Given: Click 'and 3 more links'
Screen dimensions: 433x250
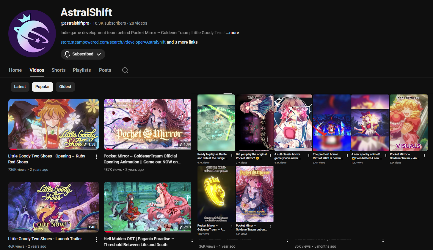Looking at the screenshot, I should point(182,42).
